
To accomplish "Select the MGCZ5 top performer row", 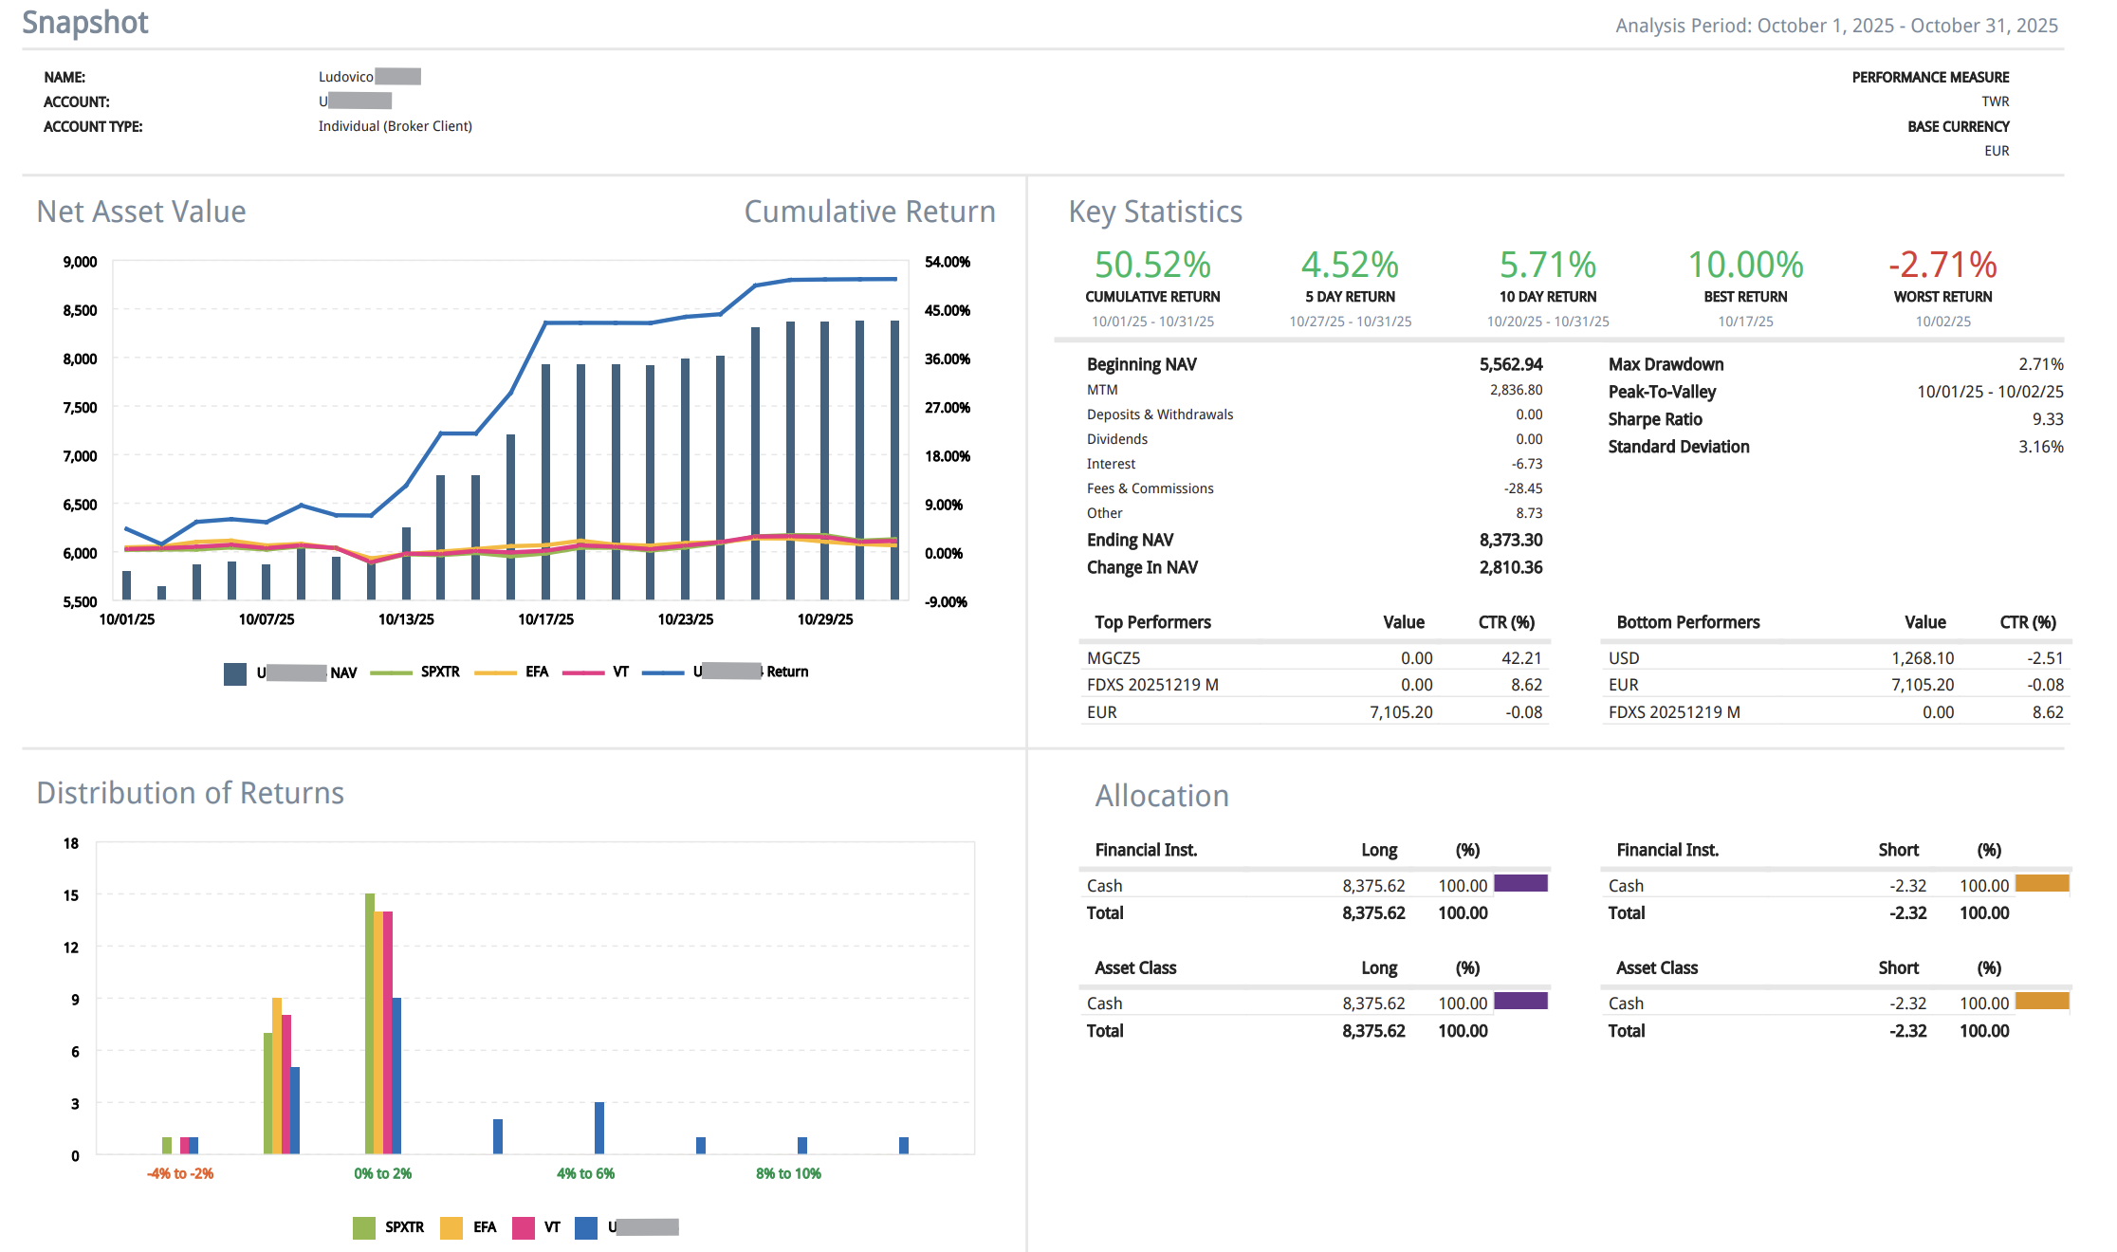I will tap(1114, 658).
